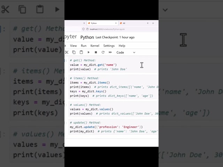Click the '# update() Method:' comment line
Viewport: 223px width, 167px height.
[85, 122]
